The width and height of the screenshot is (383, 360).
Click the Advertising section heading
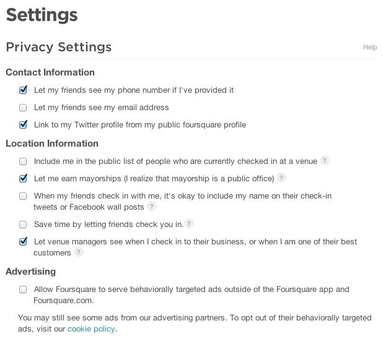[x=31, y=272]
